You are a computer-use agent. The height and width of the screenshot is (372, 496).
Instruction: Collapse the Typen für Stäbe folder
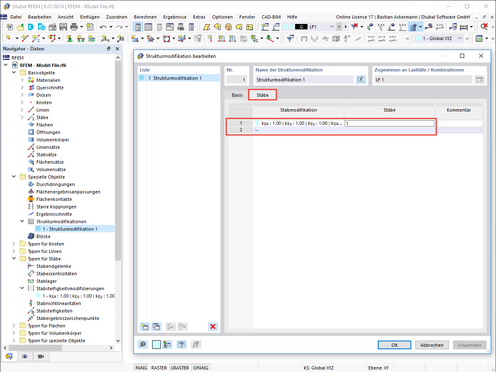14,258
